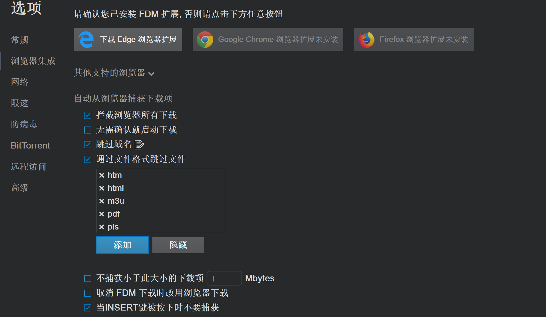546x317 pixels.
Task: Uncheck 当INSERT键被按下时不要捕获
Action: (x=87, y=308)
